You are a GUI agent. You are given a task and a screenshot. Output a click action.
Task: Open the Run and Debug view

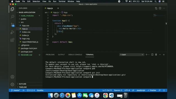coord(12,32)
